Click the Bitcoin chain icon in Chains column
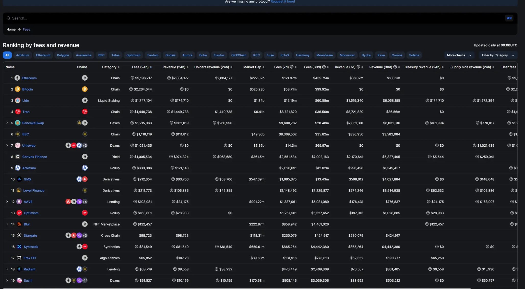Screen dimensions: 525x289 tap(85, 89)
